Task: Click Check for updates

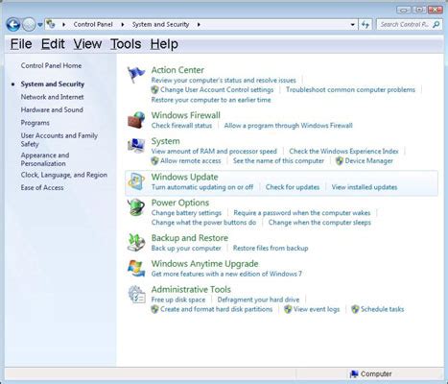Action: click(293, 187)
